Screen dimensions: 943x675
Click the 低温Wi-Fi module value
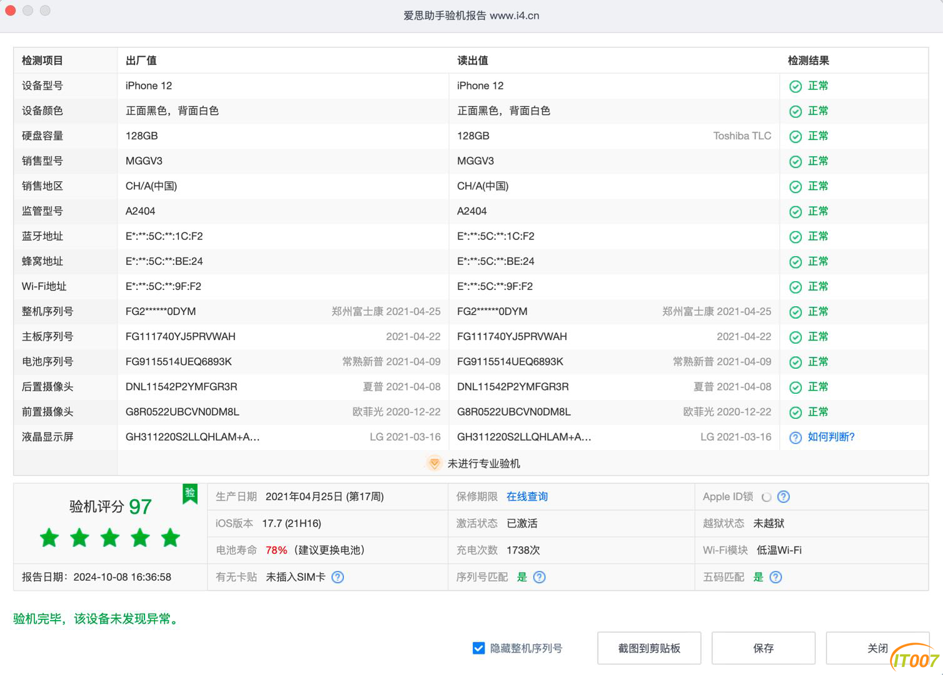[779, 550]
